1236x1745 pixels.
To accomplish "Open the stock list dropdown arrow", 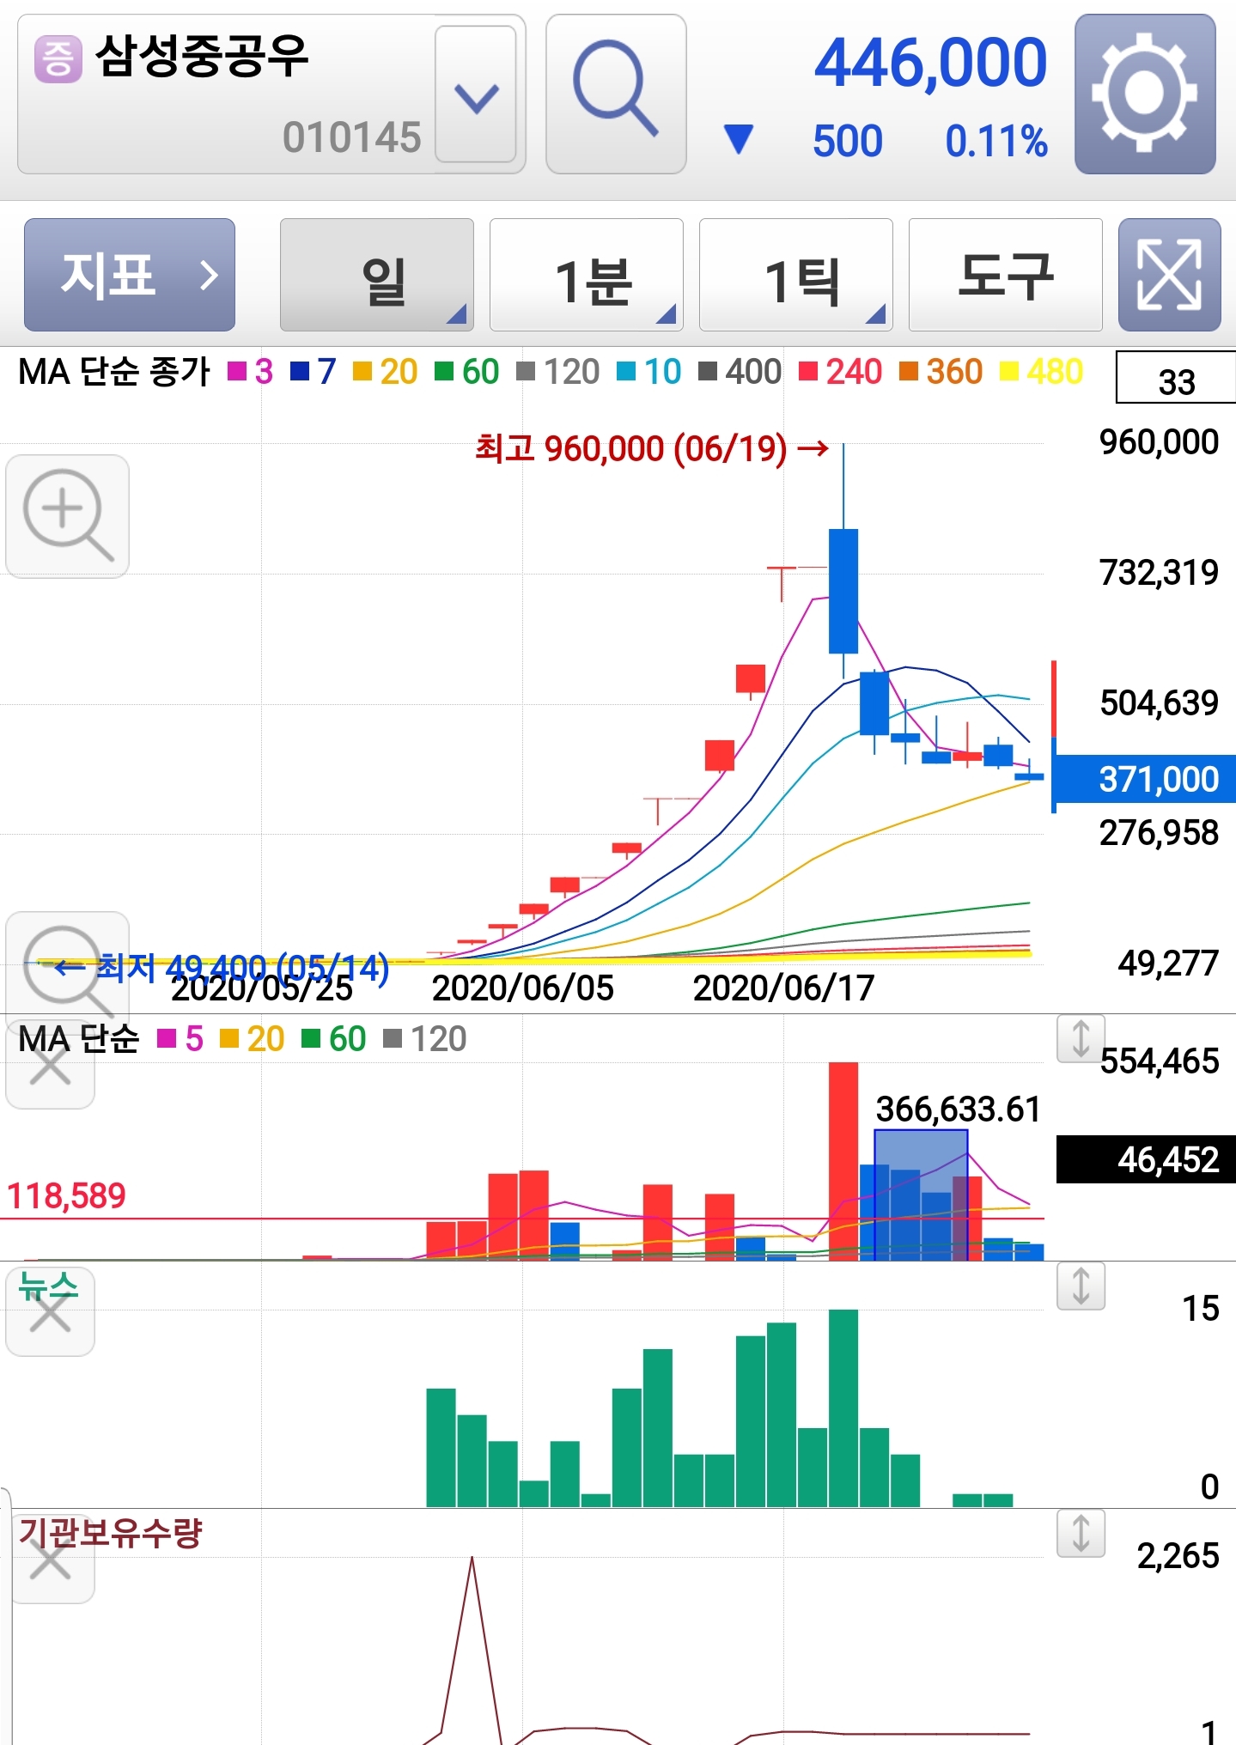I will (476, 94).
